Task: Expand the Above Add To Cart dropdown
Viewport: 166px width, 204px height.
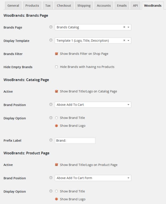Action: pyautogui.click(x=93, y=105)
